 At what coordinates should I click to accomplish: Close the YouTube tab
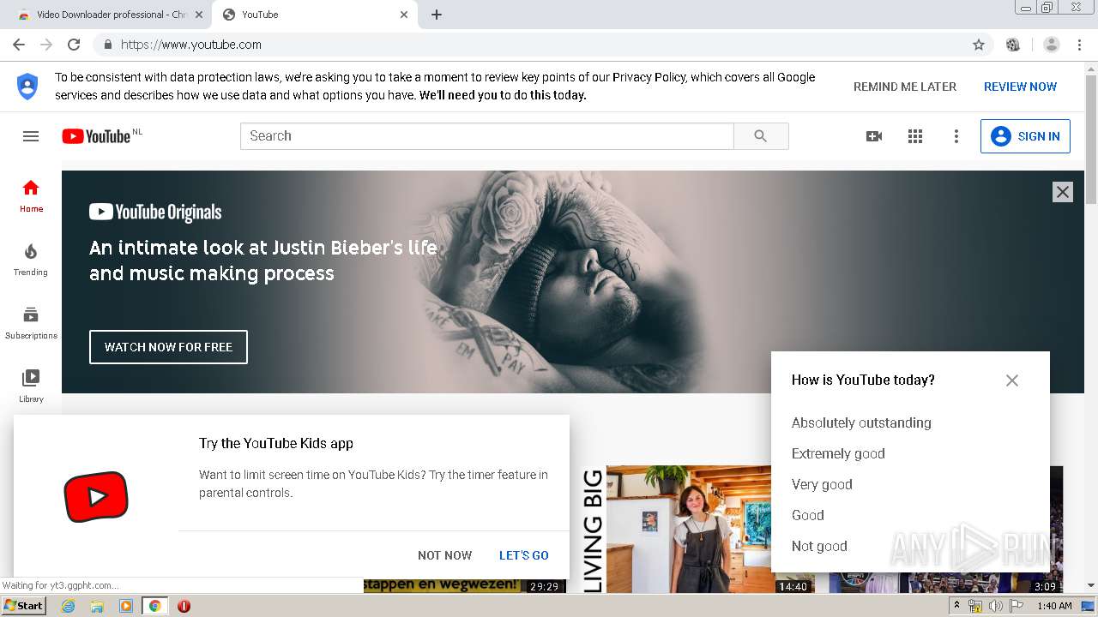[x=404, y=15]
